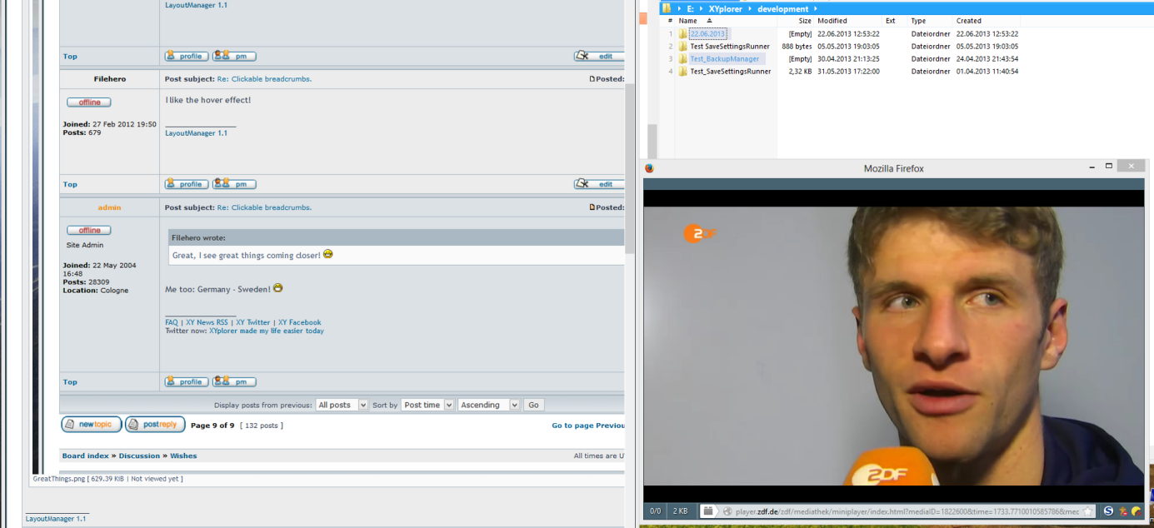Open the Ascending order dropdown
The height and width of the screenshot is (528, 1154).
coord(488,405)
